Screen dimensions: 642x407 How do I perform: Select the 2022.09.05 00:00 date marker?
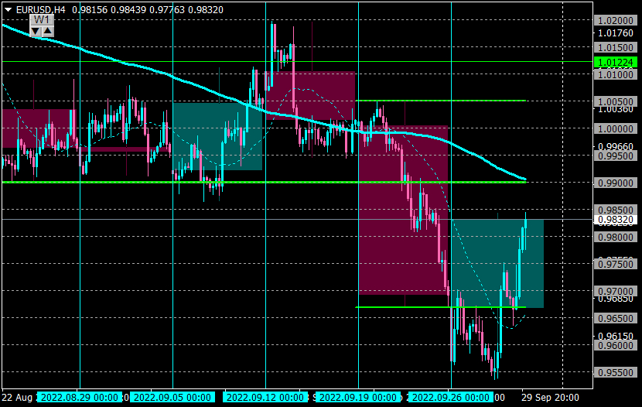pos(172,397)
